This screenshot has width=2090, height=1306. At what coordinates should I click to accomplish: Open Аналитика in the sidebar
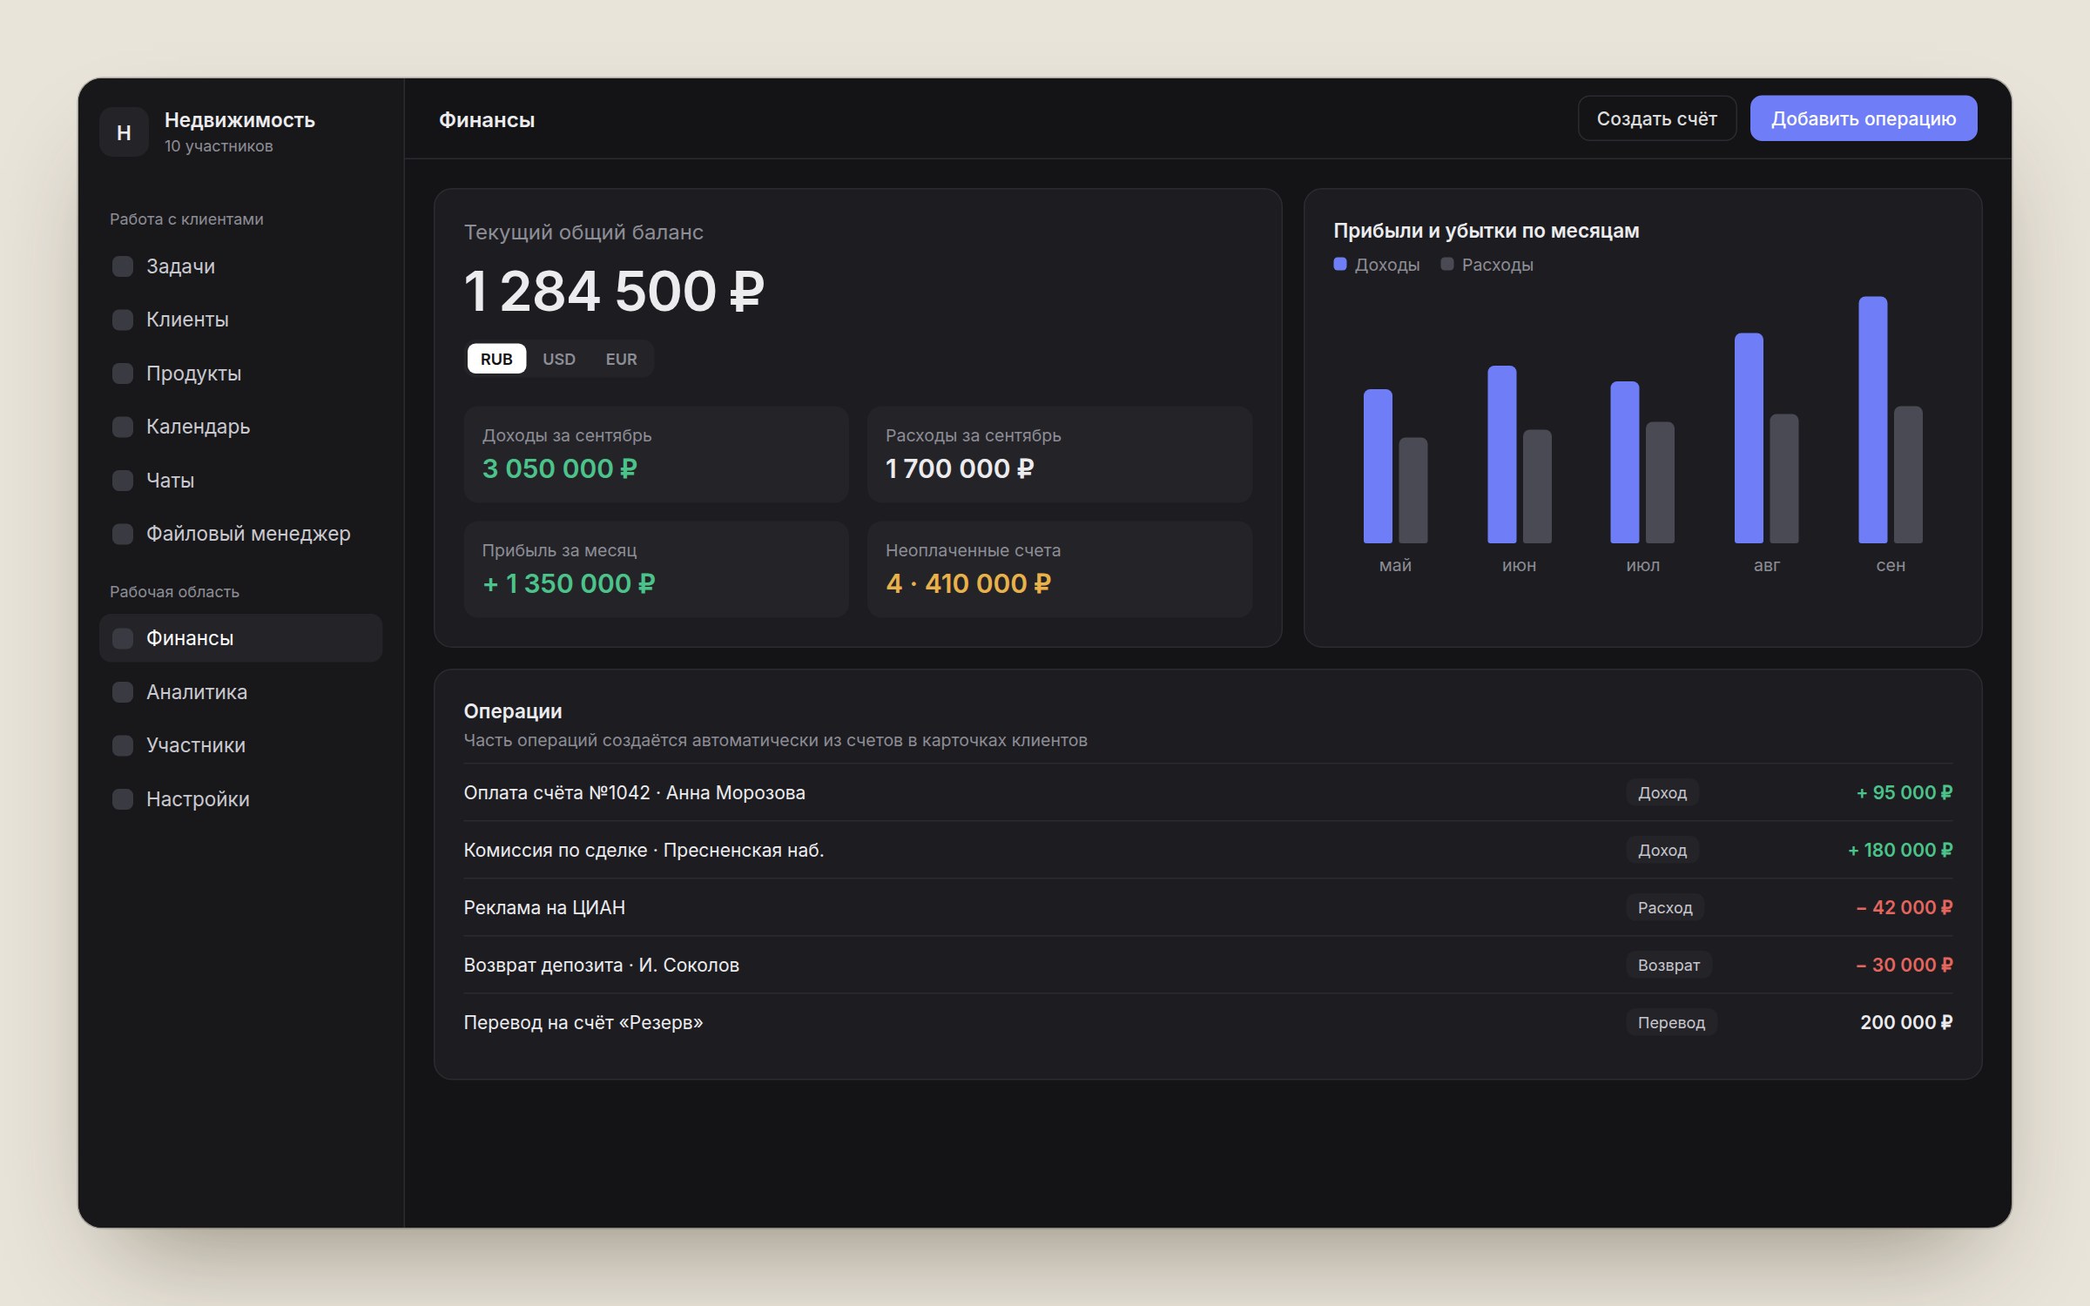pos(240,692)
